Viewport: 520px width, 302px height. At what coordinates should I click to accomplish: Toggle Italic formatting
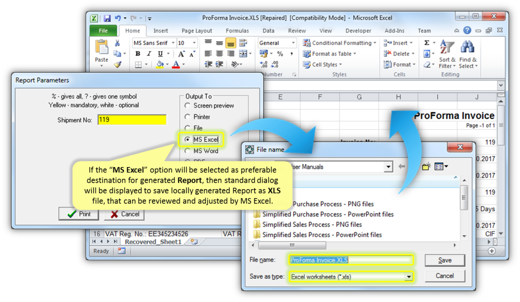coord(149,54)
